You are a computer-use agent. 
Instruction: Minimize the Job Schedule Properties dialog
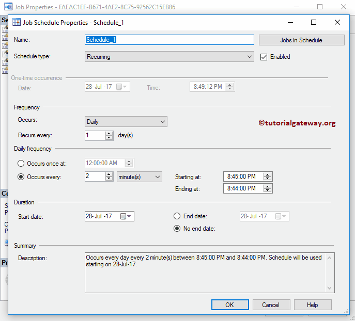(290, 22)
